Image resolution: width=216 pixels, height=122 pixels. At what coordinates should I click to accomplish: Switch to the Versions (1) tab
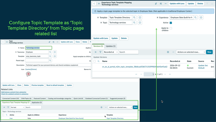pyautogui.click(x=98, y=46)
